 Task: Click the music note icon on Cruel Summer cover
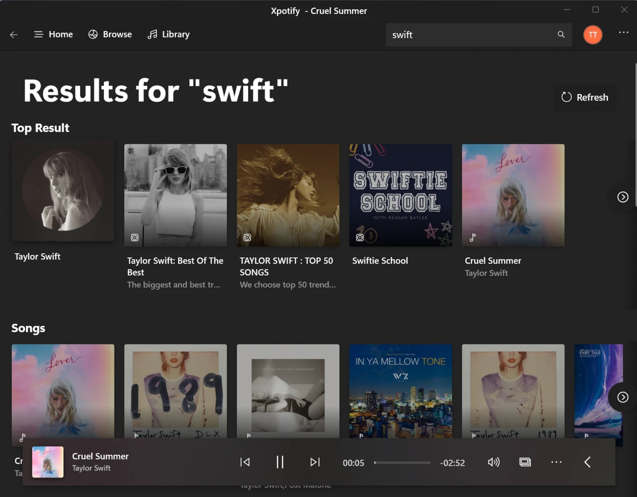pos(473,238)
